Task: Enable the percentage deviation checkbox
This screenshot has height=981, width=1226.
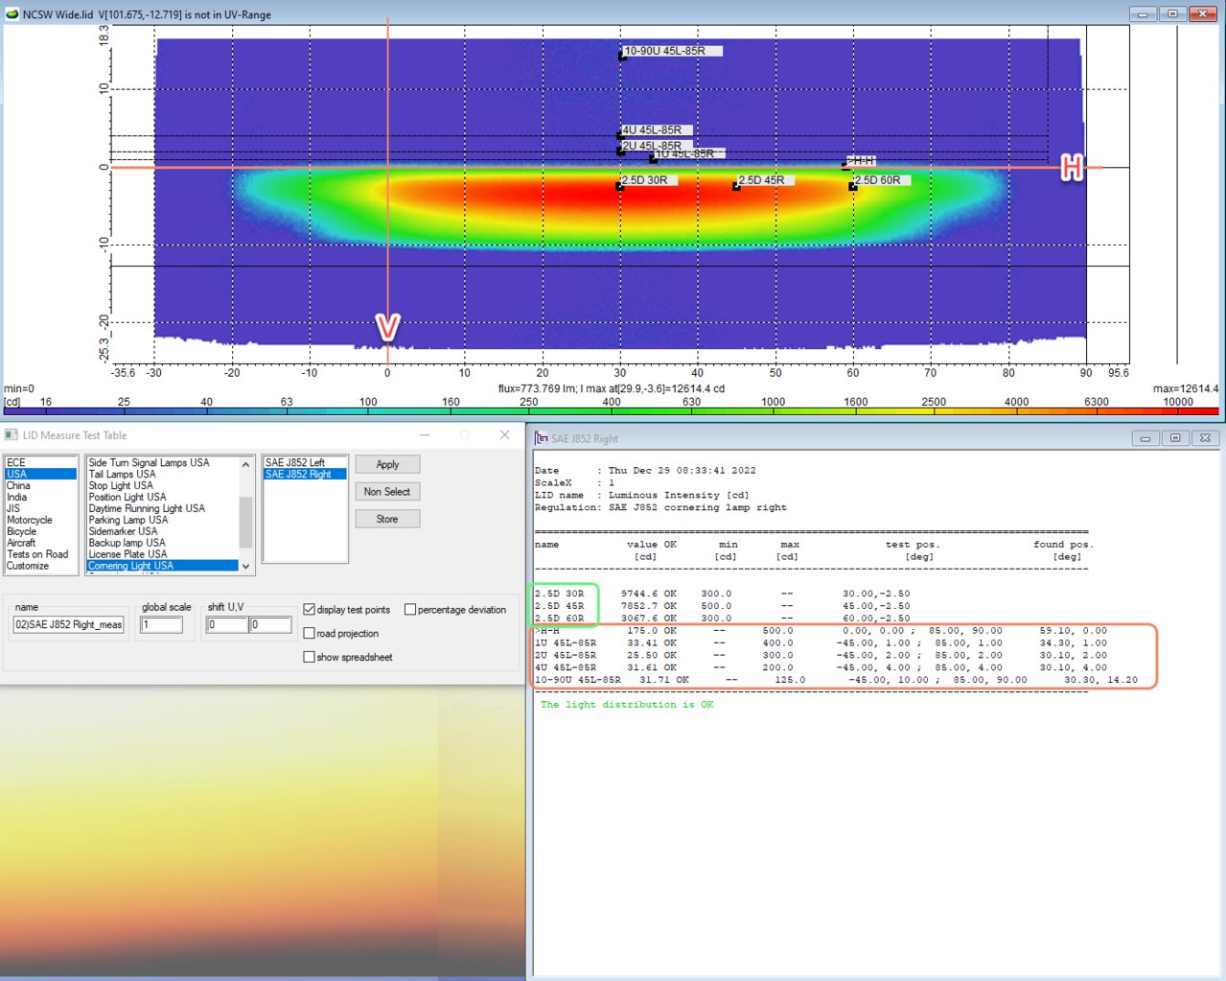Action: 410,610
